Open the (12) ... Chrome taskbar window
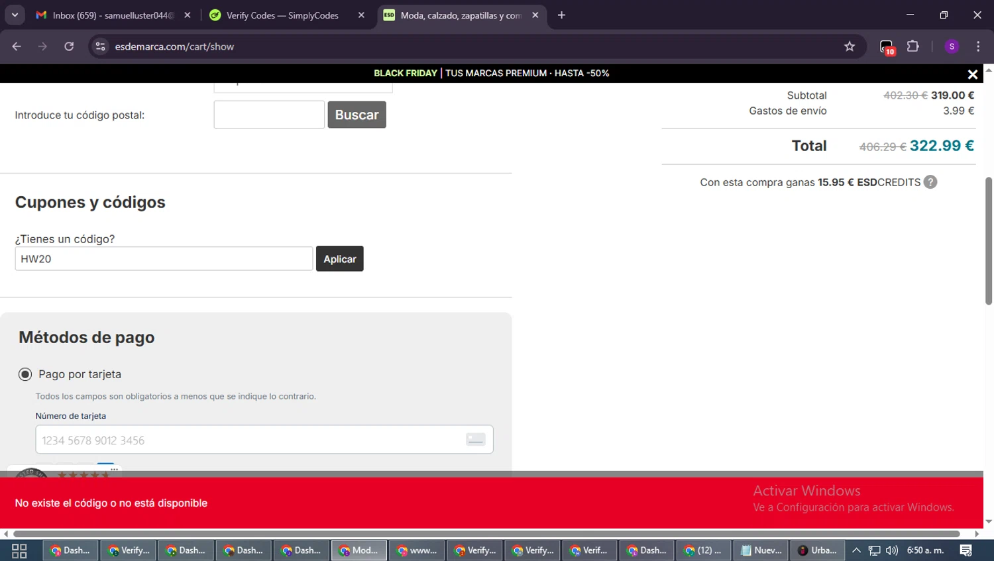The image size is (994, 561). 704,550
